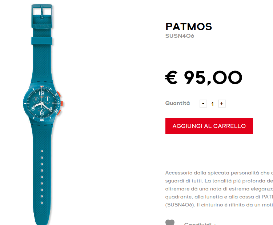Click the lower orange chronograph pusher
This screenshot has width=273, height=225.
(59, 112)
